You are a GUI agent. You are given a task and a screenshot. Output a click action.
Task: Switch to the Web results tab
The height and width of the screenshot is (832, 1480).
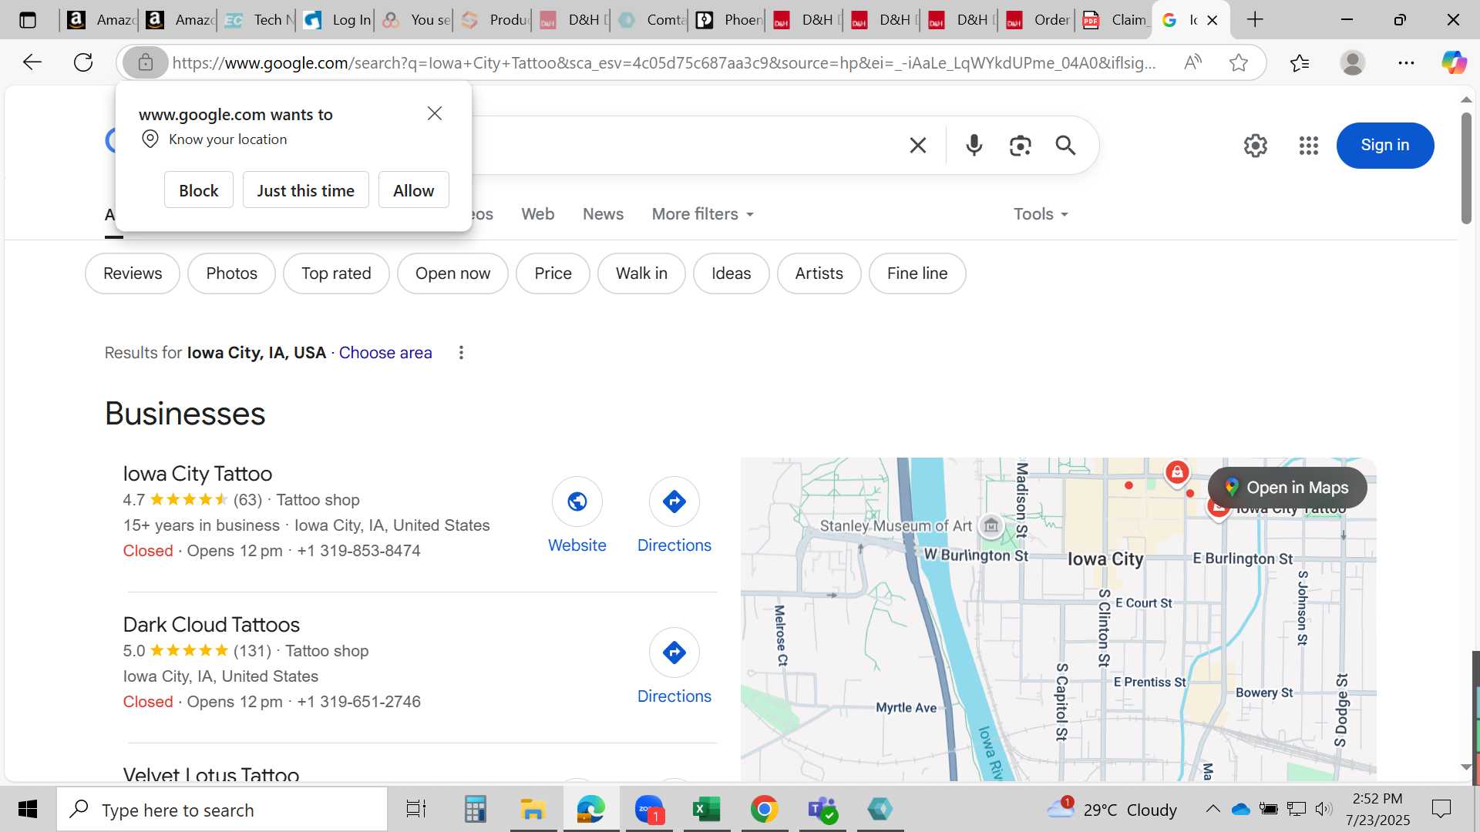[538, 214]
